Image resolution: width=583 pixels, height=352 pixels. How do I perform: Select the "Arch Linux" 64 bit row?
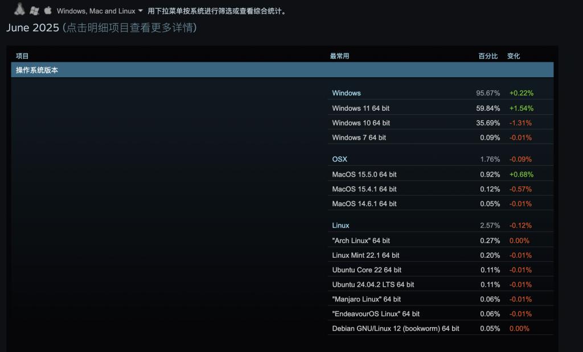tap(441, 241)
